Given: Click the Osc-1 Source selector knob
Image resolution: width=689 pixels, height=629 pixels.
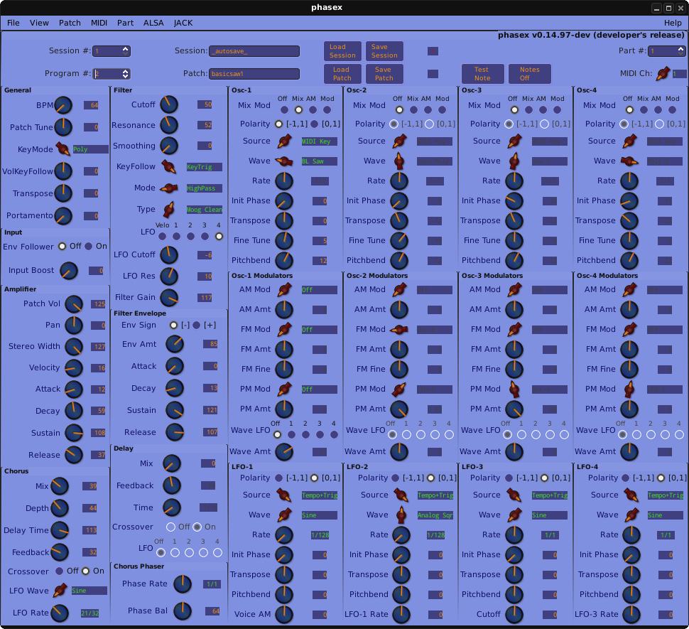Looking at the screenshot, I should [284, 141].
